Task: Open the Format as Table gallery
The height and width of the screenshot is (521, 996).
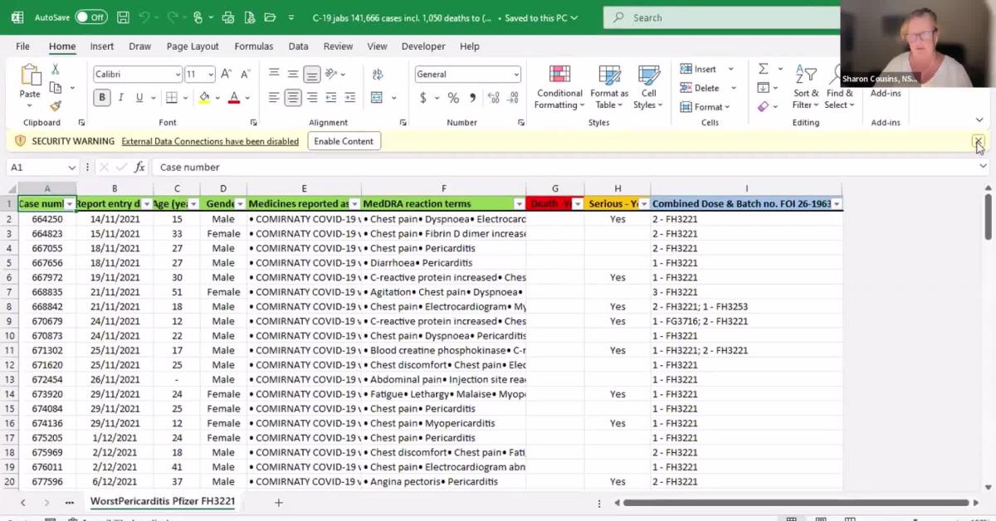Action: click(x=609, y=87)
